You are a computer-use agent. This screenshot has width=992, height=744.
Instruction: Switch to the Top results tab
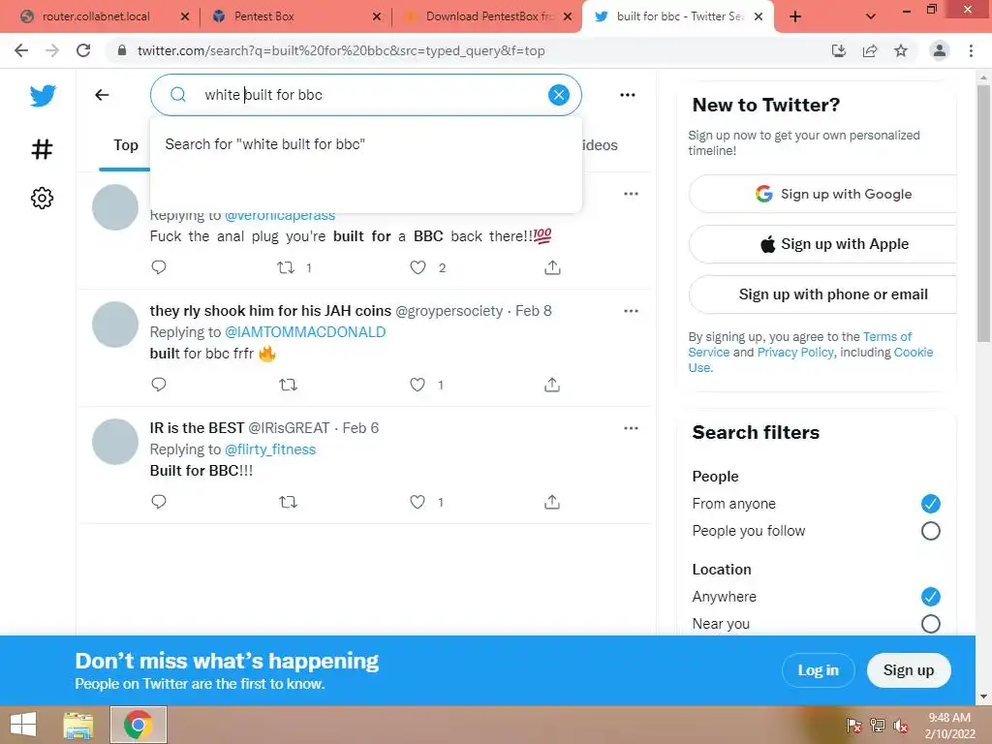[x=126, y=145]
